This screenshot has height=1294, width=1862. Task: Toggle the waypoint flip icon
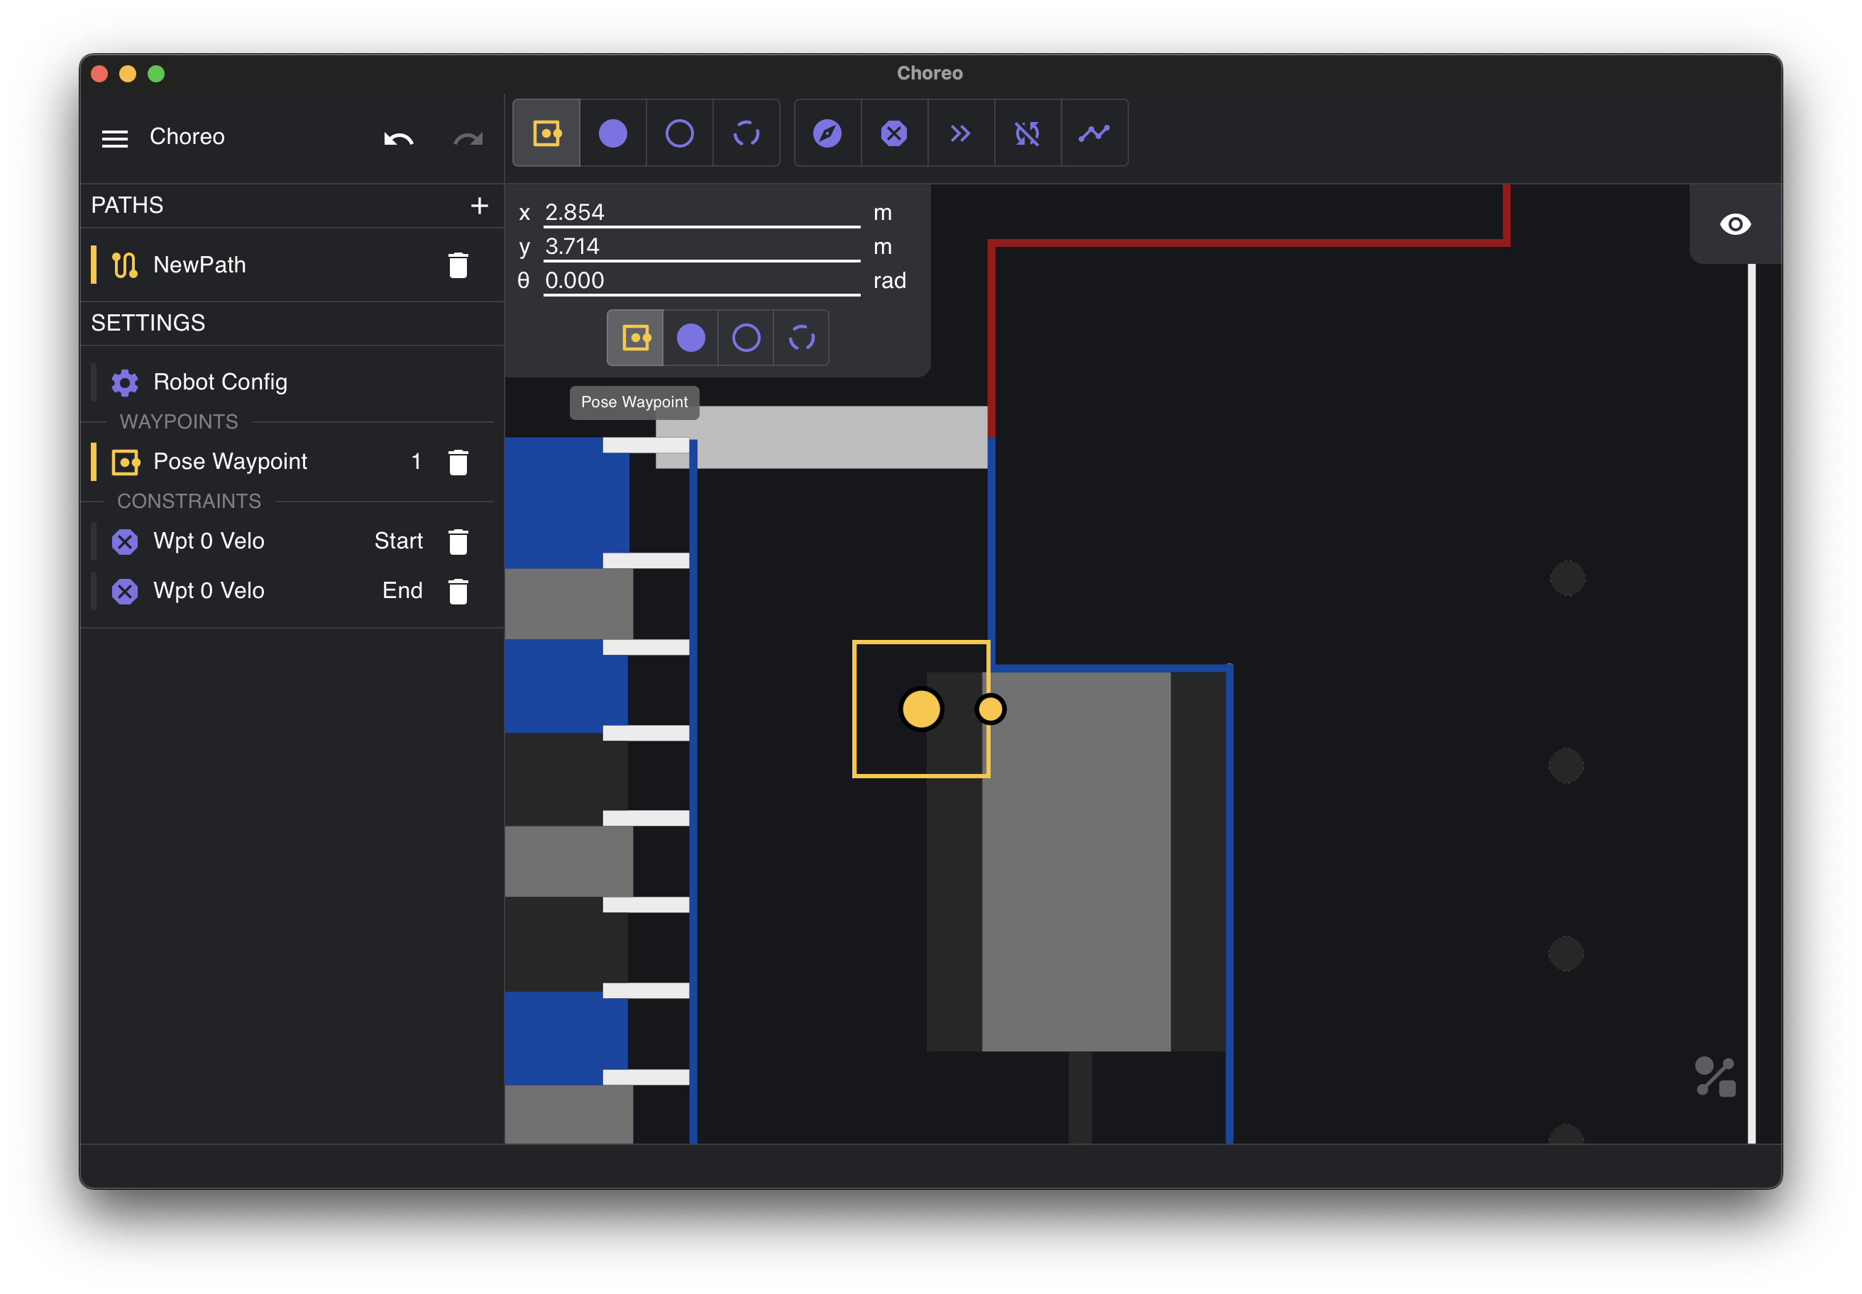coord(1026,133)
